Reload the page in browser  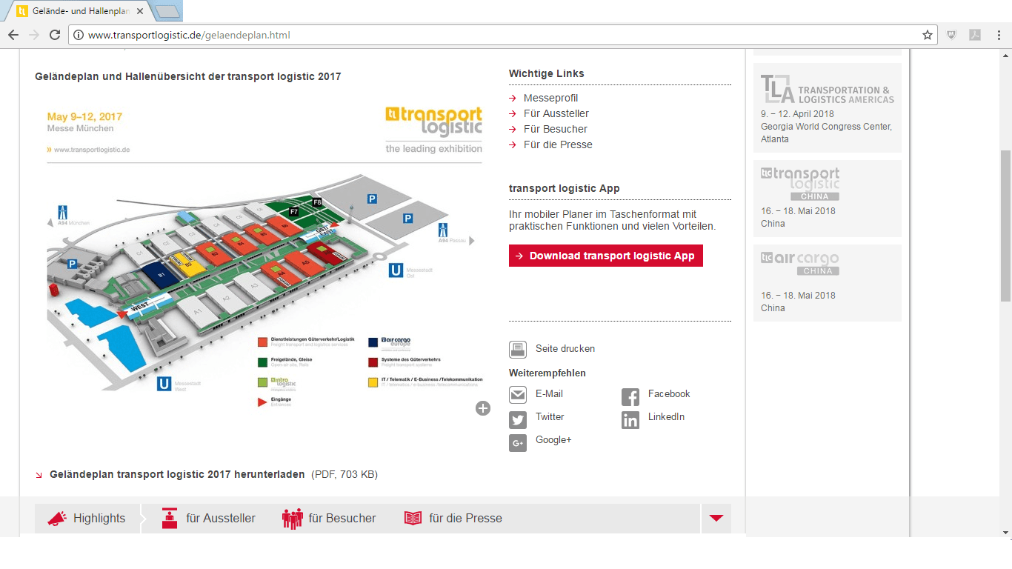(x=55, y=35)
